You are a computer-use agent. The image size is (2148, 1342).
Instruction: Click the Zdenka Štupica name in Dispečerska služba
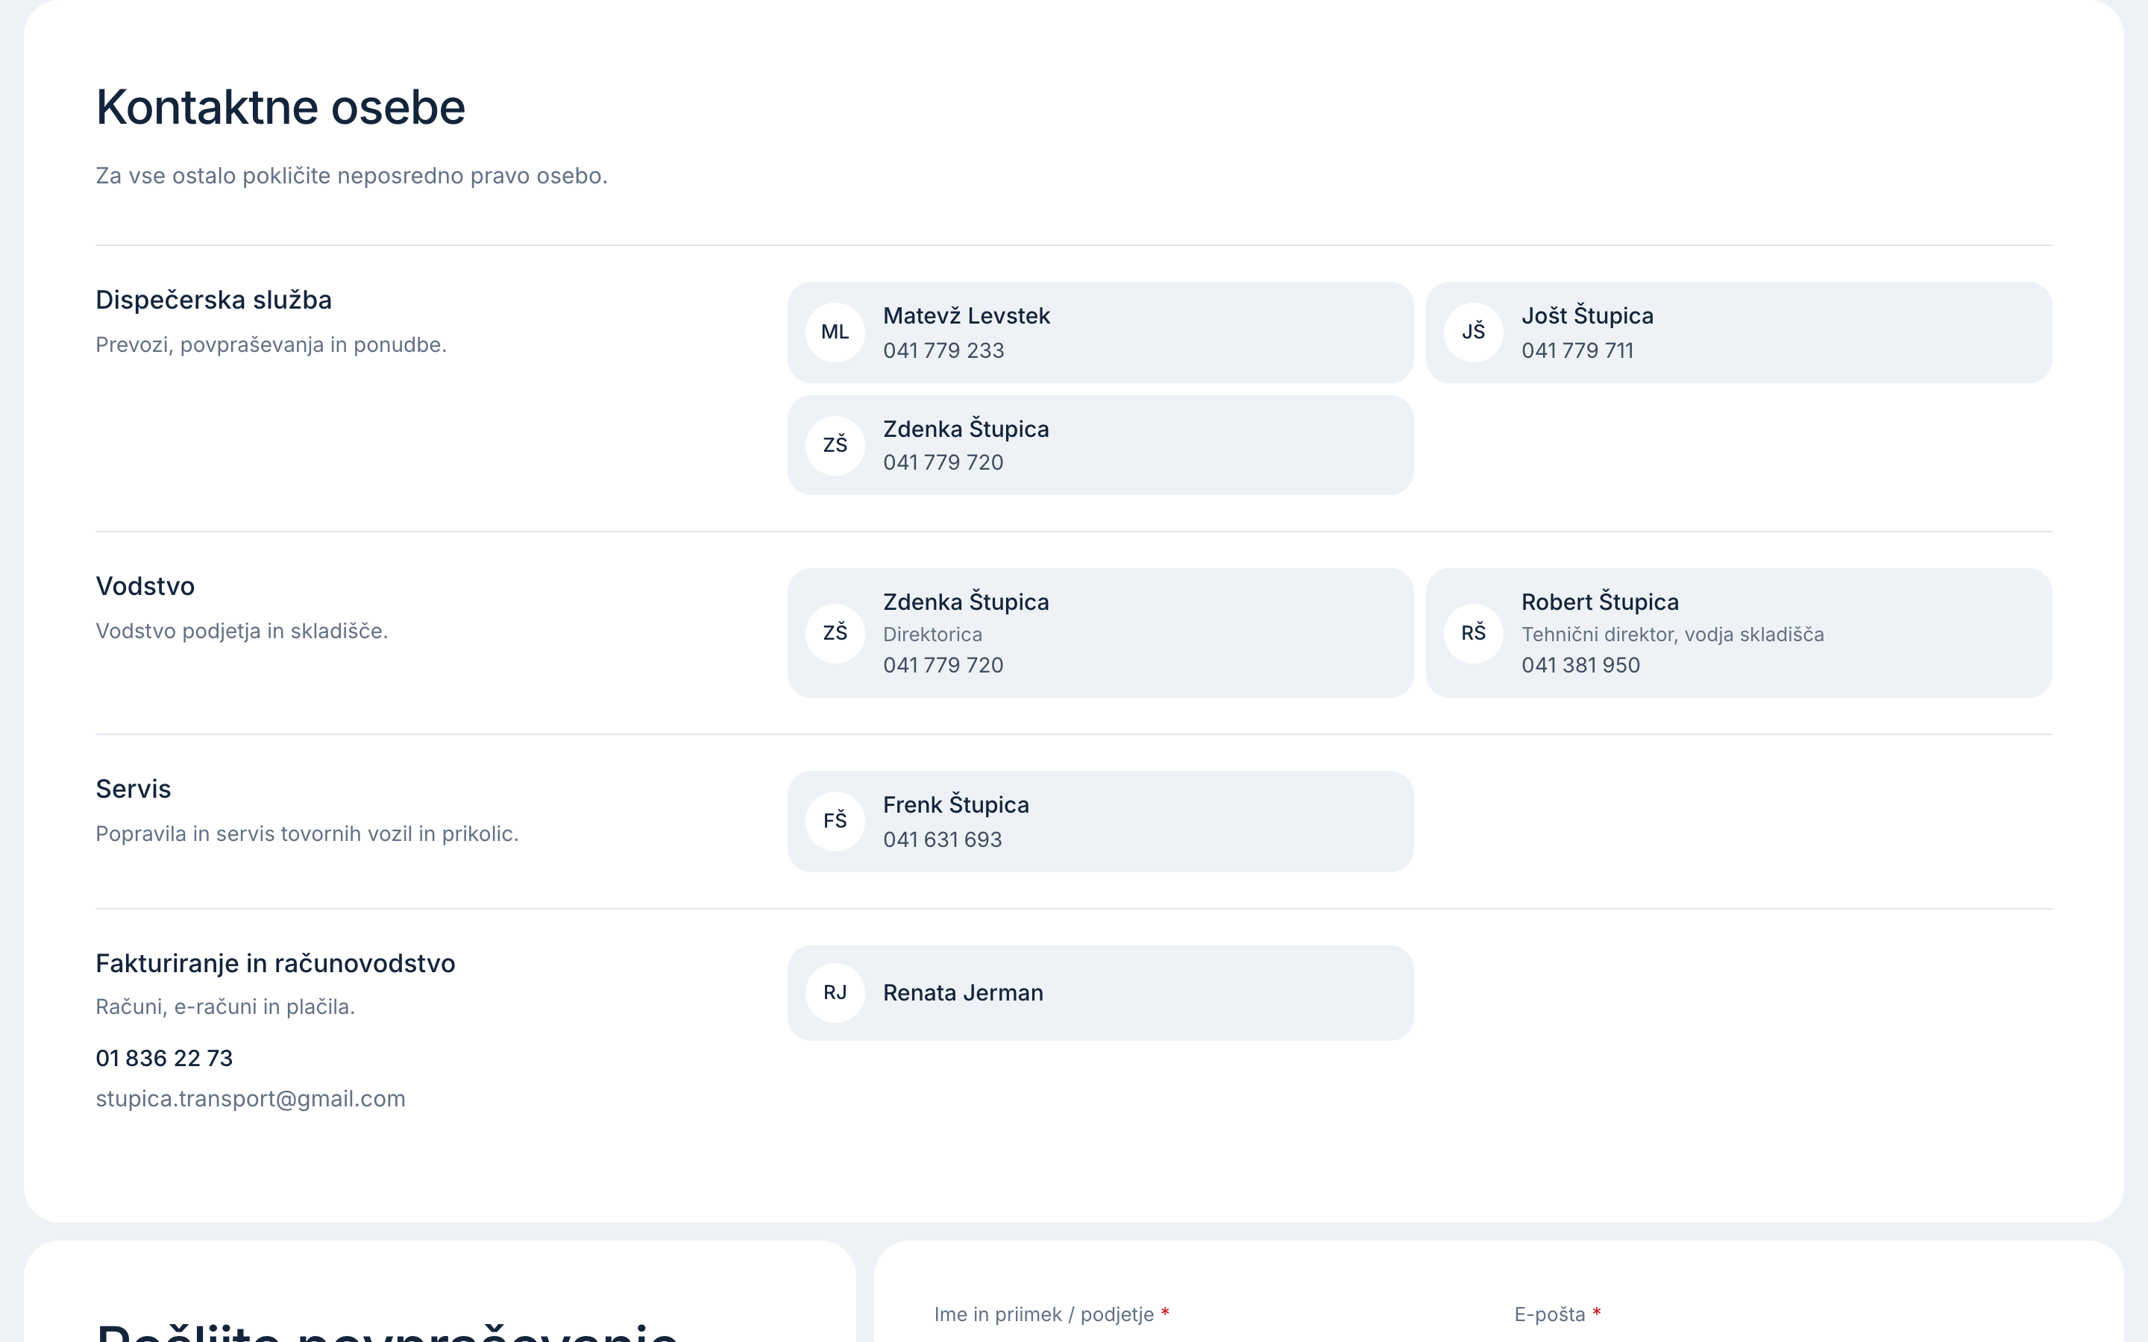(966, 429)
